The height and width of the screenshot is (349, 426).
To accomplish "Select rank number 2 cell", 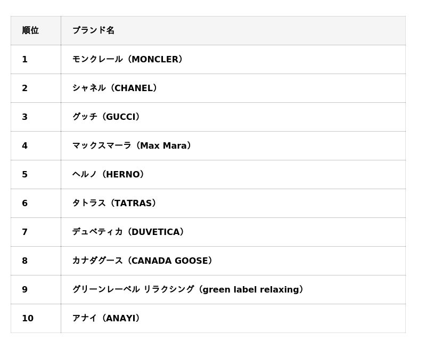I will pyautogui.click(x=25, y=88).
